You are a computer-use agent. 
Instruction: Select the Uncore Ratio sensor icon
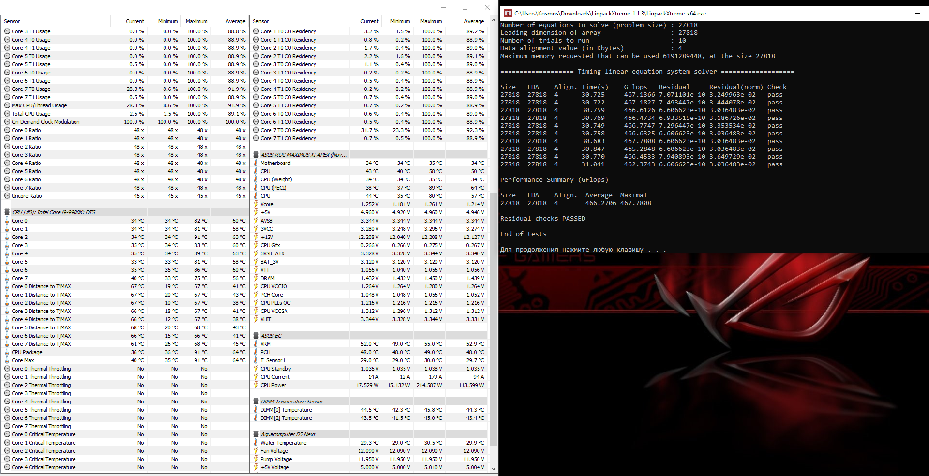[x=7, y=196]
